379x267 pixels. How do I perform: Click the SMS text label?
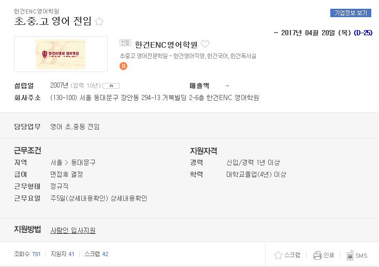coord(361,256)
